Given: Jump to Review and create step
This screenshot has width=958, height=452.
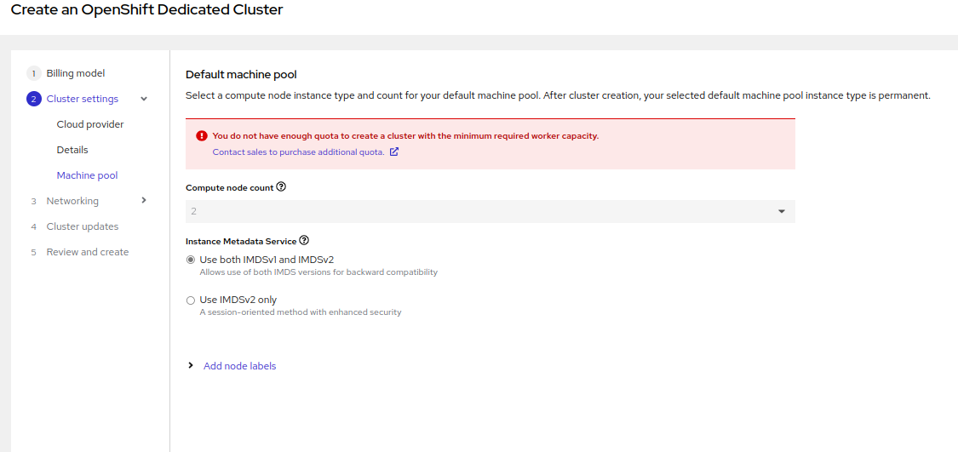Looking at the screenshot, I should coord(88,252).
